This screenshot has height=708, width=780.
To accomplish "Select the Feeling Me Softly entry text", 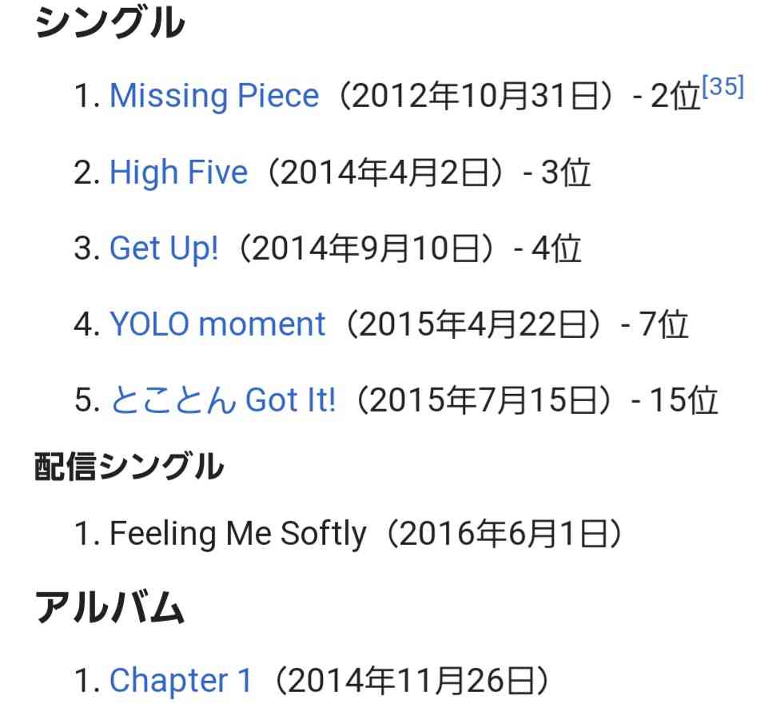I will 238,533.
